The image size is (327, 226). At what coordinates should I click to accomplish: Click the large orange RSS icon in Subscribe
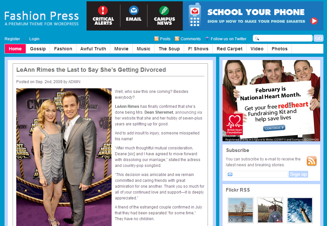[311, 161]
